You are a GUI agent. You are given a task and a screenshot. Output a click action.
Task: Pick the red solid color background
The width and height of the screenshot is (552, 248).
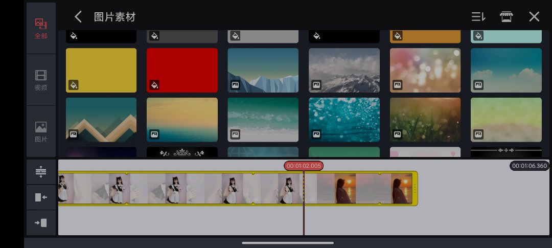pos(182,70)
